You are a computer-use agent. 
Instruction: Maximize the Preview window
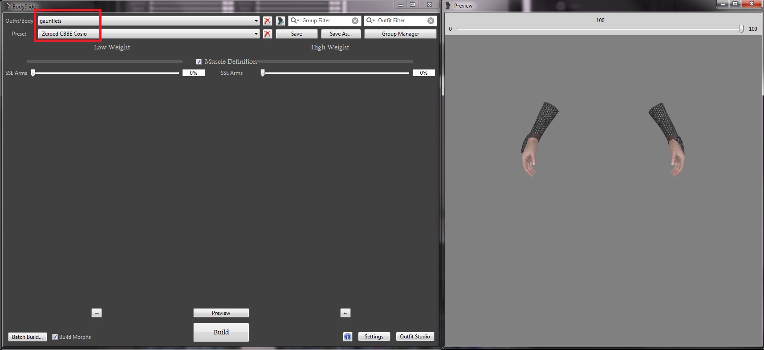(x=735, y=4)
